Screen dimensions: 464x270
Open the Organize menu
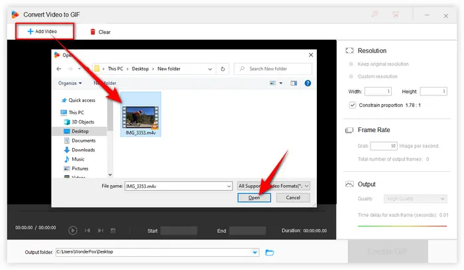click(x=70, y=83)
